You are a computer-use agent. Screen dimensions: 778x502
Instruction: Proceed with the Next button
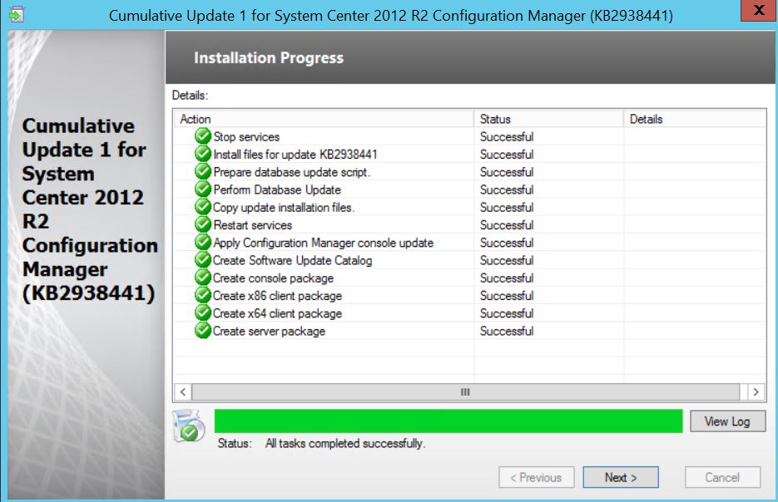(621, 477)
